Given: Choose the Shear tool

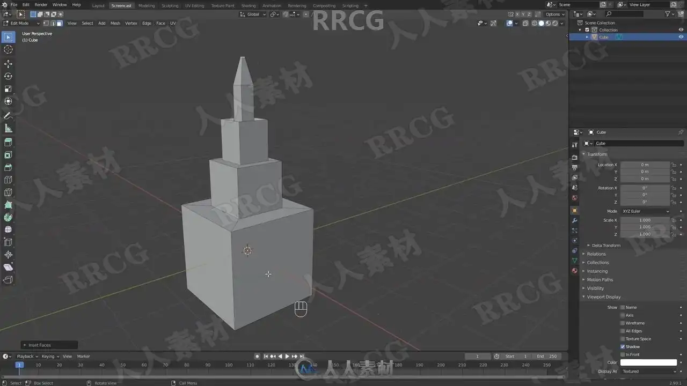Looking at the screenshot, I should [x=8, y=267].
